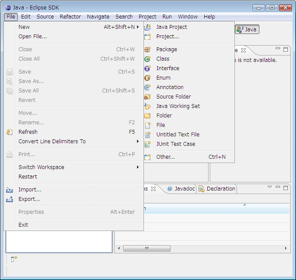The image size is (296, 280).
Task: Click the green Class icon
Action: 148,59
